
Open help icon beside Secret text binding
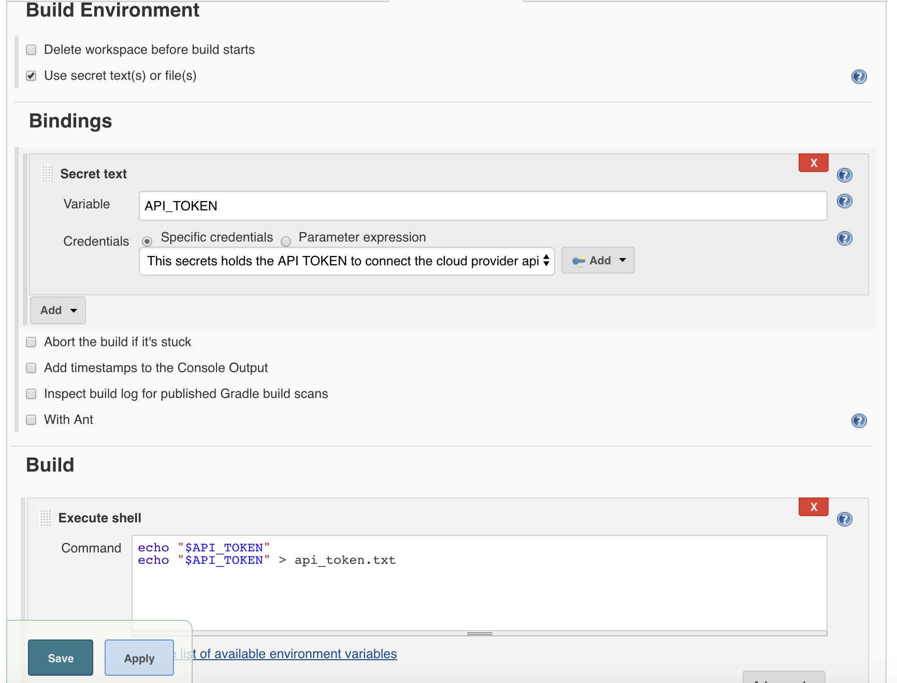tap(844, 175)
